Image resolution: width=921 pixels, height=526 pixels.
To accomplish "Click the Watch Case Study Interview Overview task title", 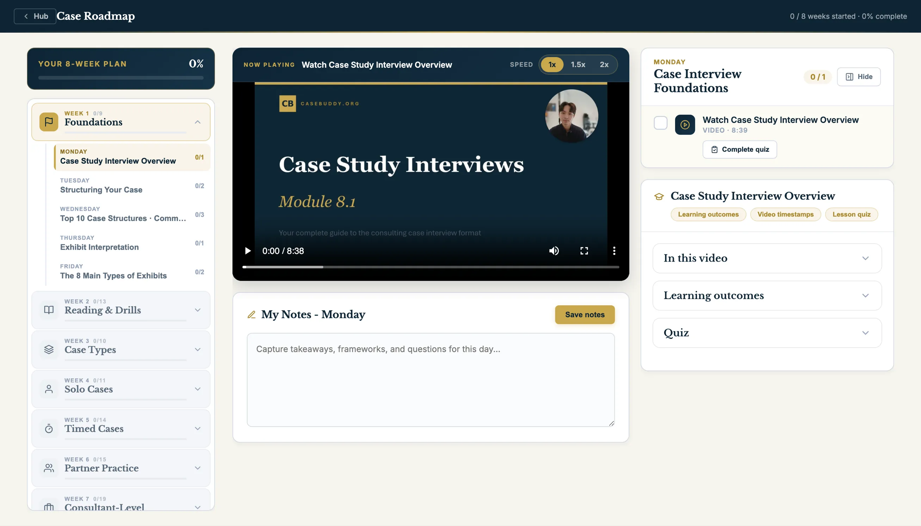I will (780, 120).
